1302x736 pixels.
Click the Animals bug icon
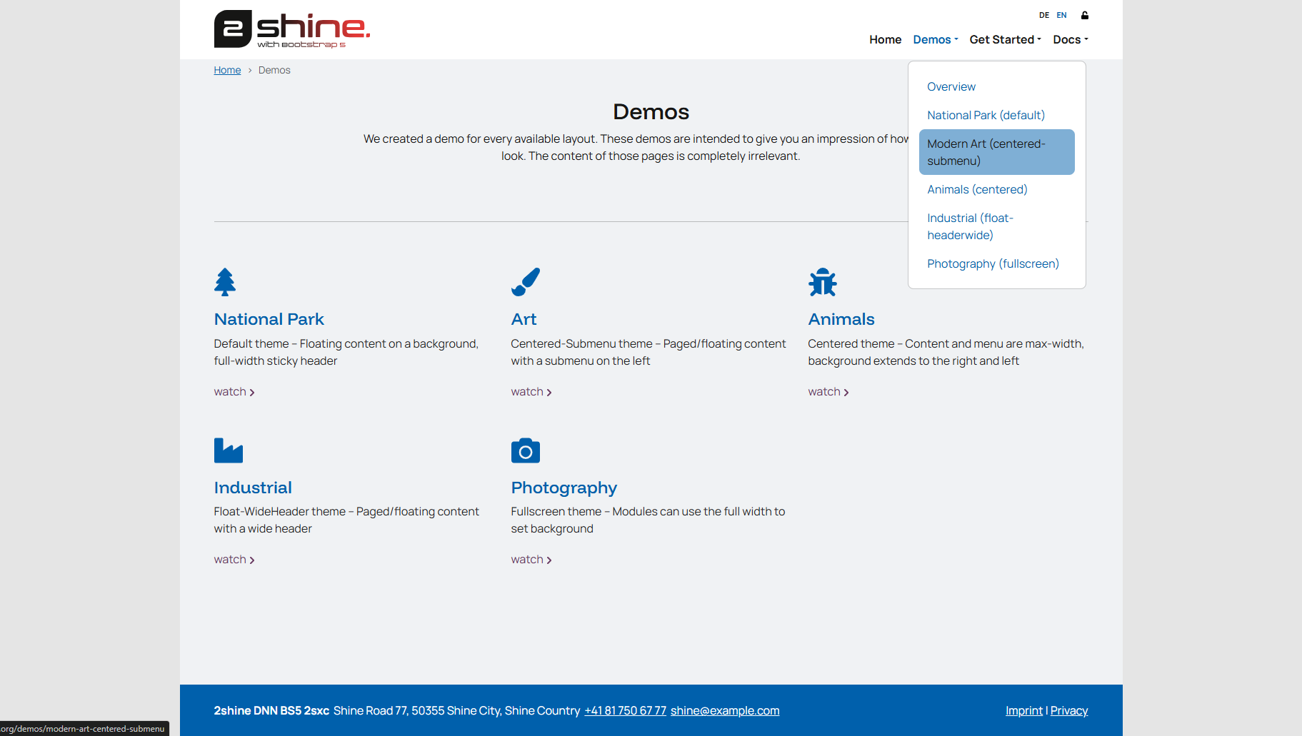click(x=822, y=282)
